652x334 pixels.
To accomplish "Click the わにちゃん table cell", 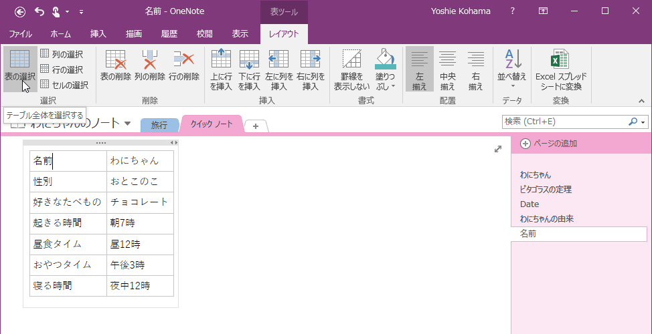I will [x=140, y=161].
